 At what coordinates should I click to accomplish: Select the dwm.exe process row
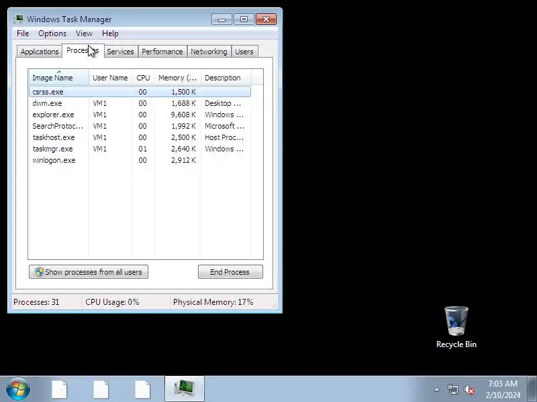pos(140,103)
